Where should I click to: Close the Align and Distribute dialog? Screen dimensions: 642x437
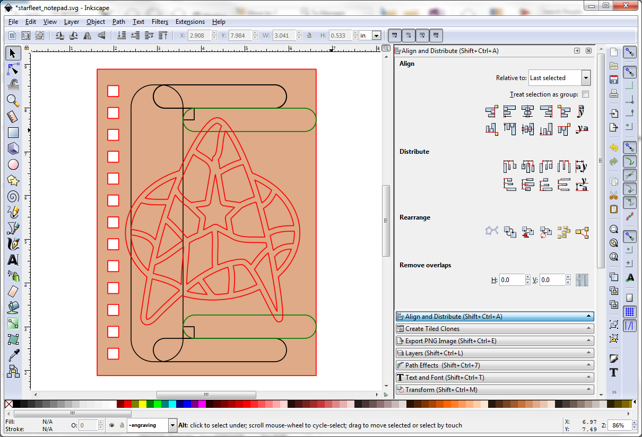588,51
